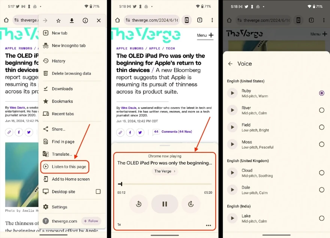Open New Incognito tab from menu
The image size is (330, 238).
point(69,45)
